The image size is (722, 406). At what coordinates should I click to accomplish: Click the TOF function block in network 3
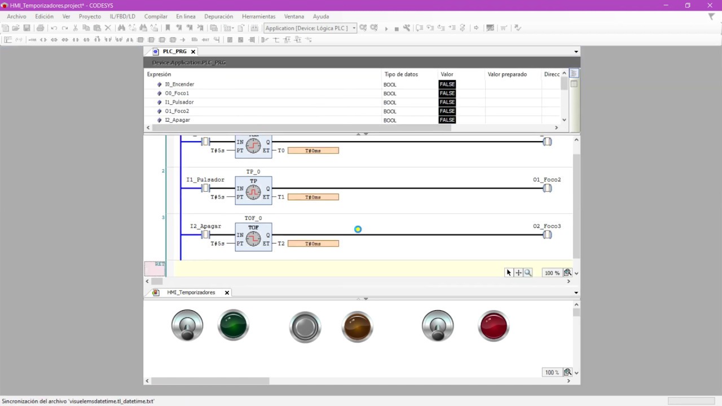coord(253,237)
